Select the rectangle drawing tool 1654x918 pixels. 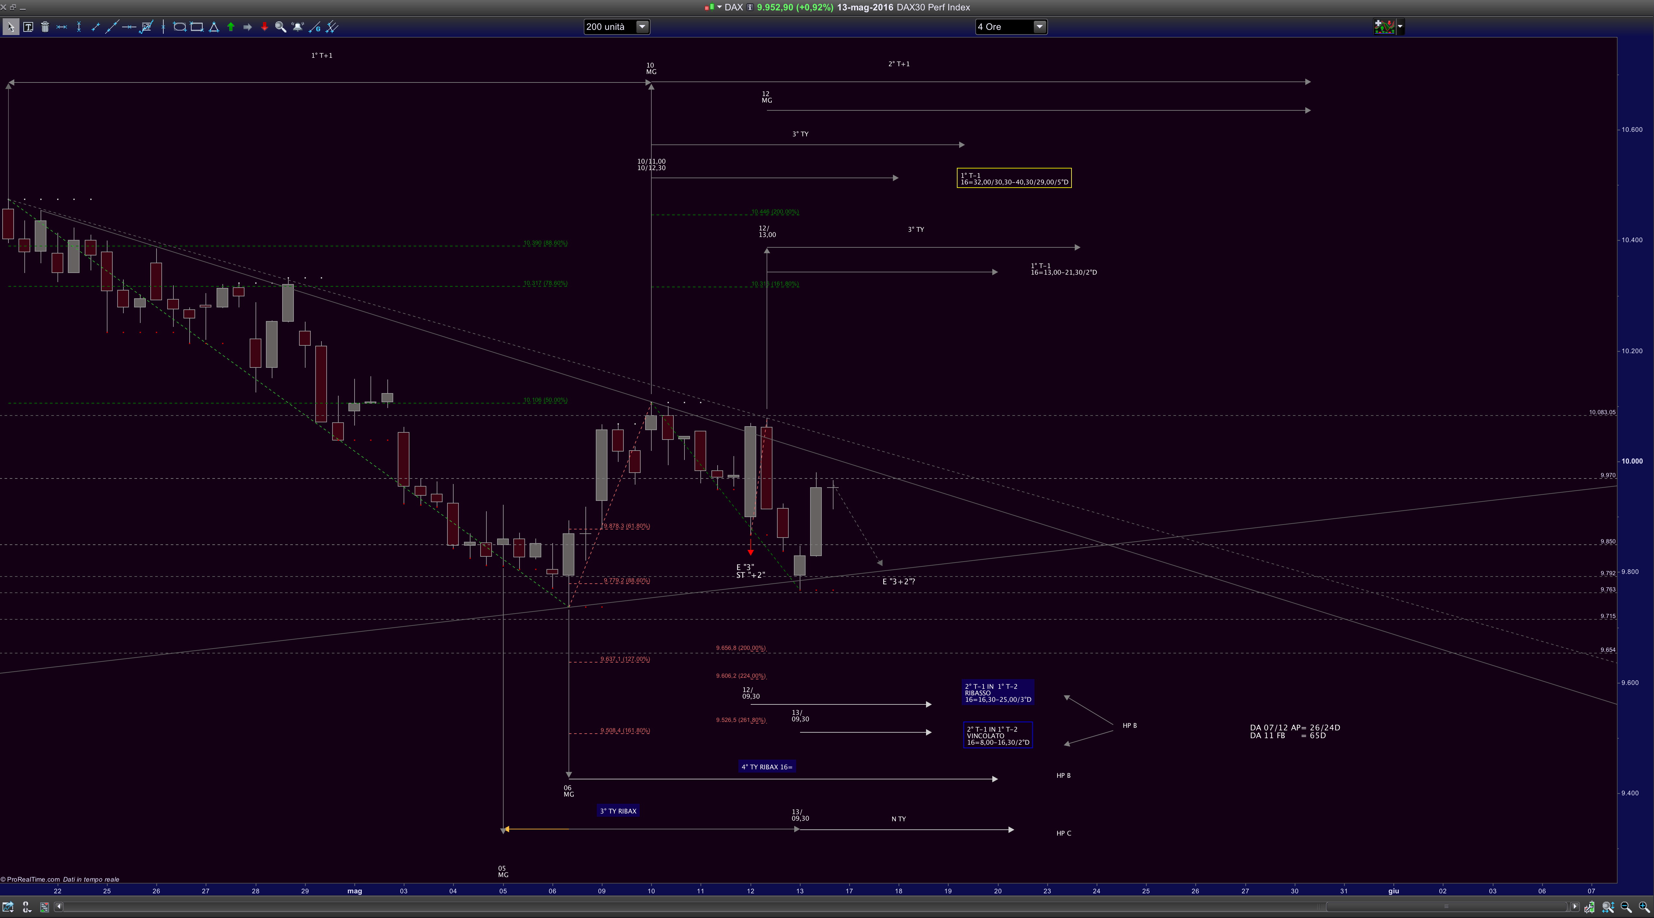[x=197, y=27]
